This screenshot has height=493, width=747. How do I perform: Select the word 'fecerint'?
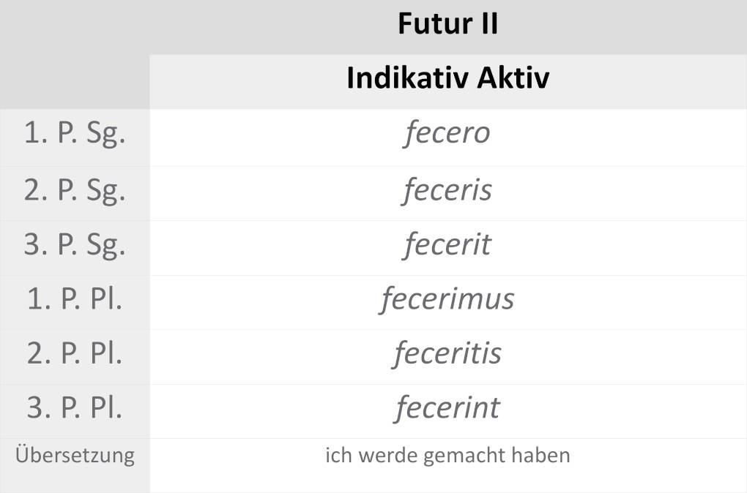point(447,408)
